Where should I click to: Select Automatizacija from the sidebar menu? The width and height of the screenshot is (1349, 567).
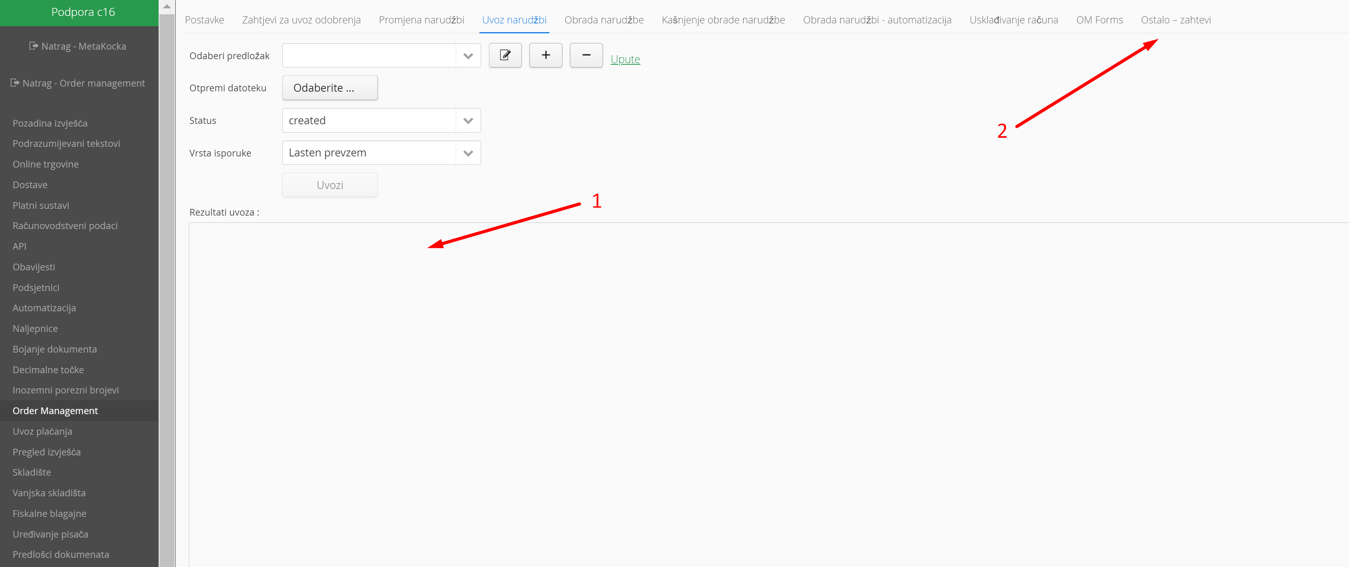coord(44,308)
